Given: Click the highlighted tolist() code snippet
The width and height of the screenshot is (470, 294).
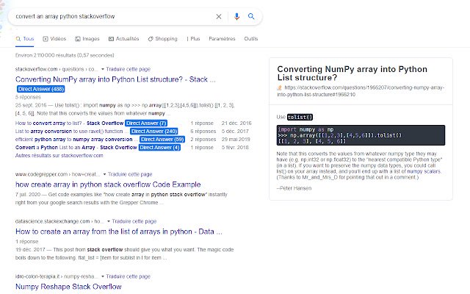Looking at the screenshot, I should [300, 118].
